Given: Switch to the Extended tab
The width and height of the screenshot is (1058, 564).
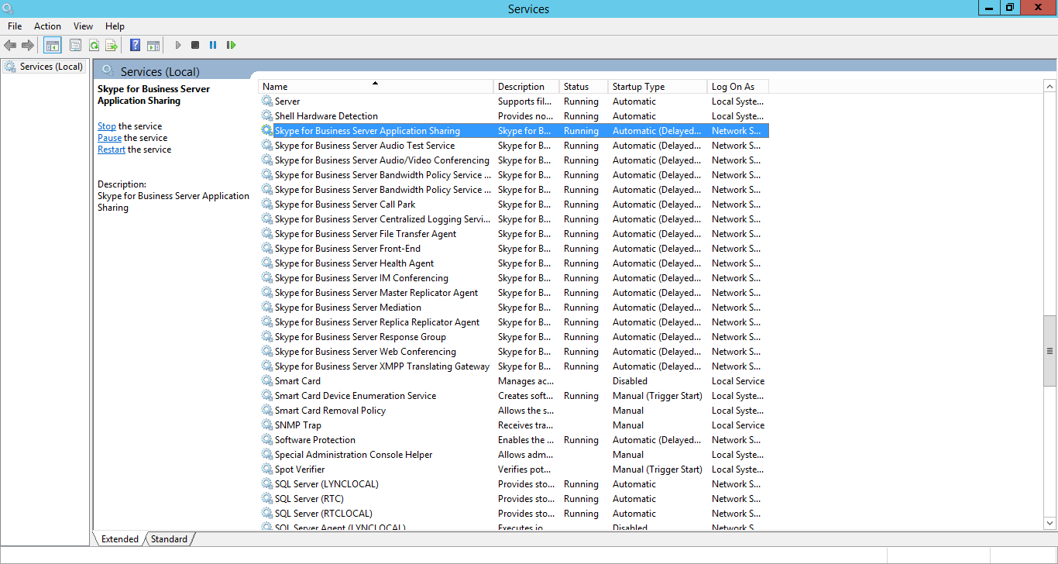Looking at the screenshot, I should (x=119, y=539).
